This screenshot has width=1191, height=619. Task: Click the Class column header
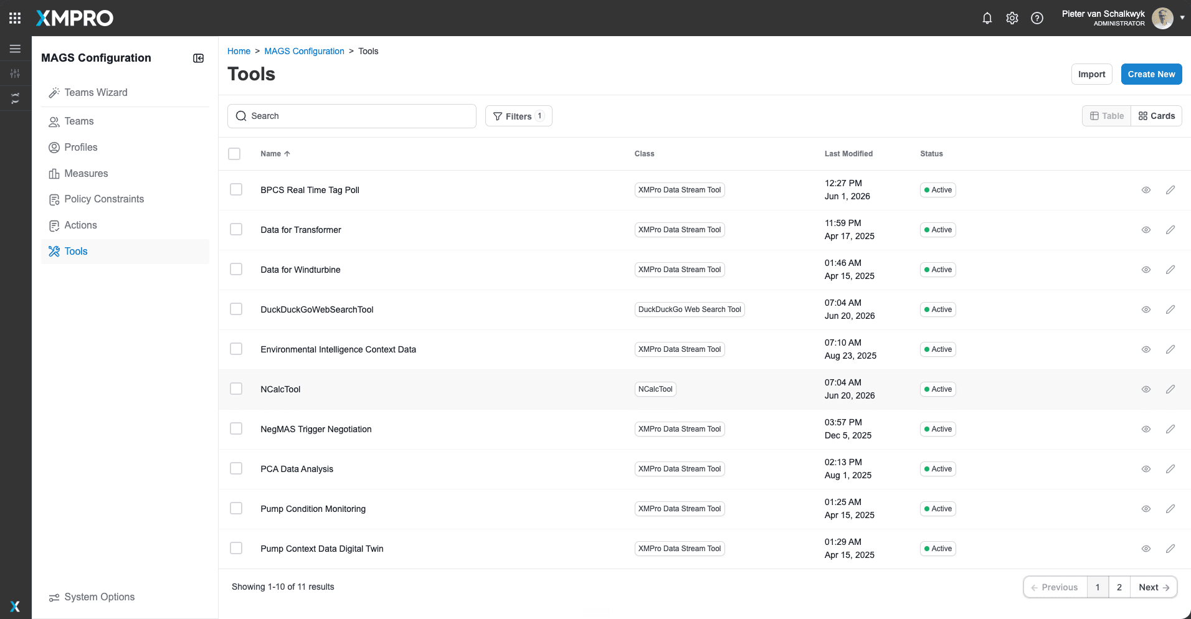pos(644,154)
